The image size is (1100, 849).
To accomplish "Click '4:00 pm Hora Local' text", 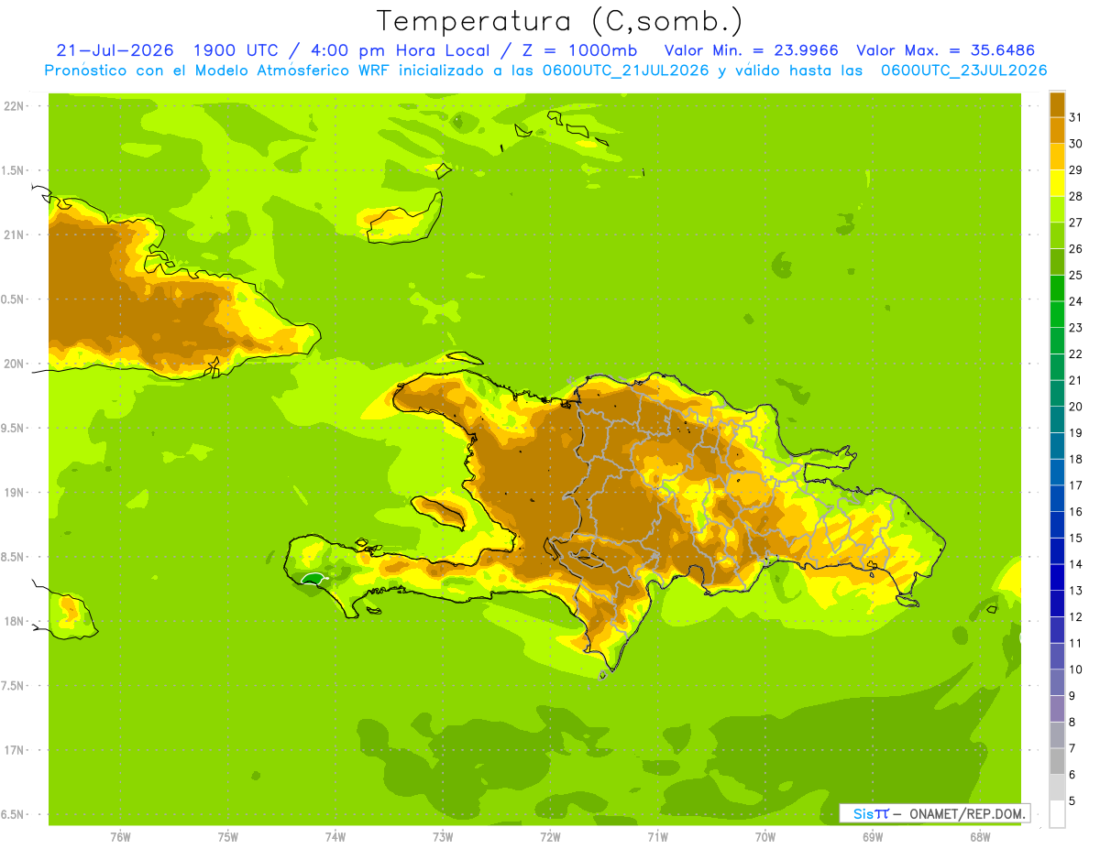I will tap(401, 50).
